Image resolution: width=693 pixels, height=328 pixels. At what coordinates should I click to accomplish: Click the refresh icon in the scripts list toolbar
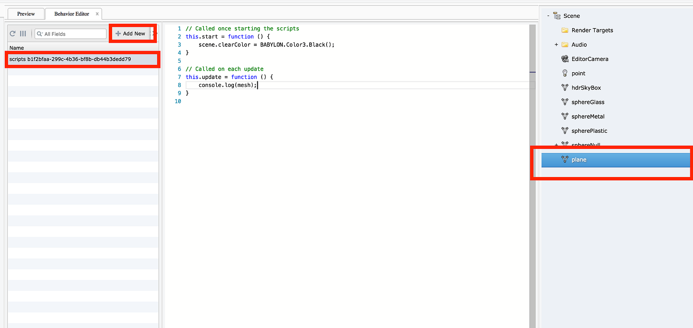[13, 34]
